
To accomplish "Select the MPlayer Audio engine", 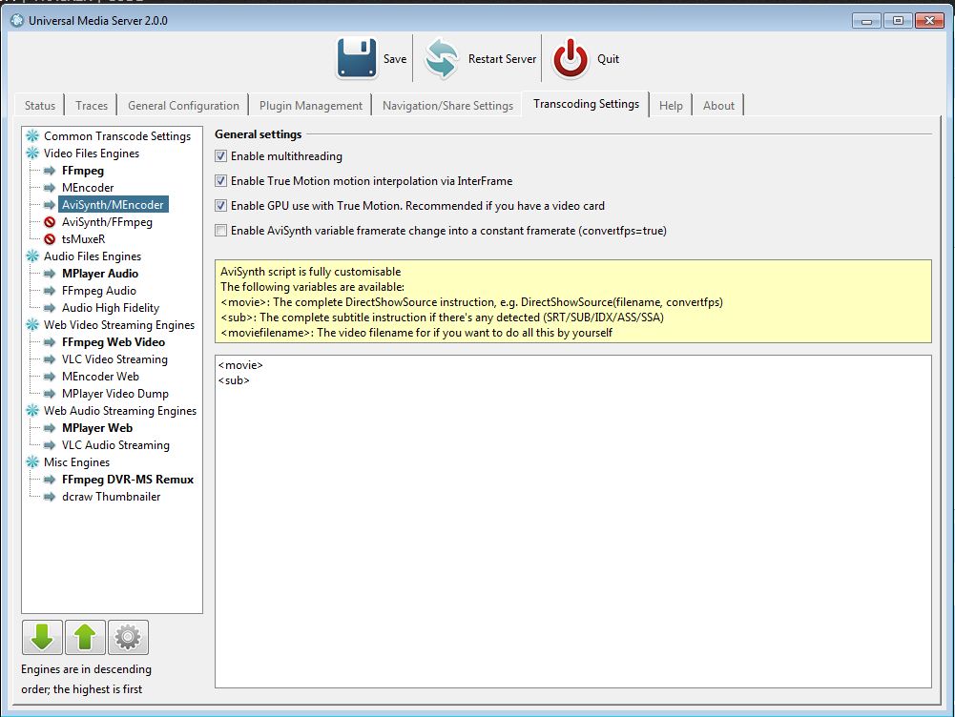I will pyautogui.click(x=100, y=274).
